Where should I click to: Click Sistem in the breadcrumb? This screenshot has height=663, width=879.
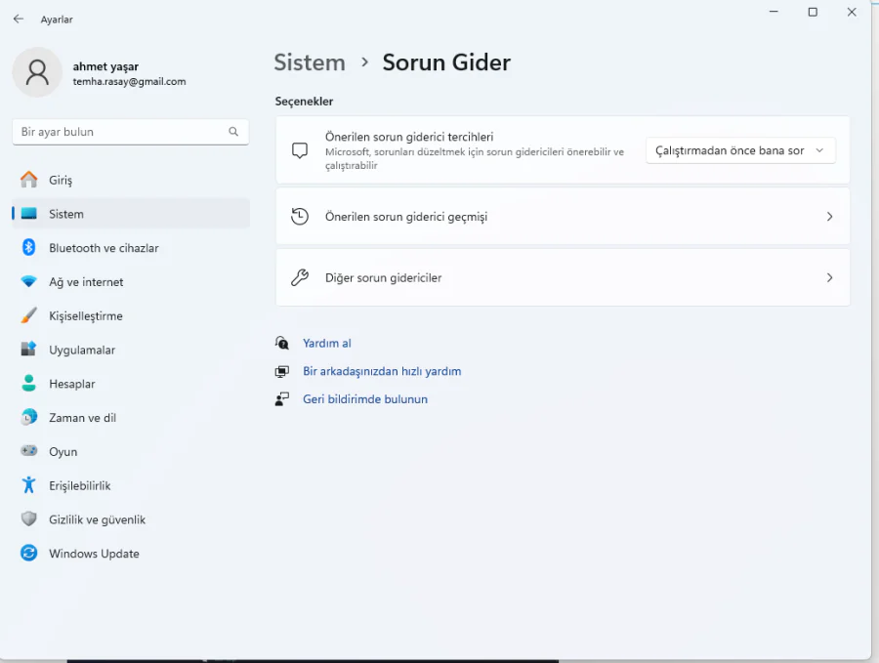click(x=309, y=62)
